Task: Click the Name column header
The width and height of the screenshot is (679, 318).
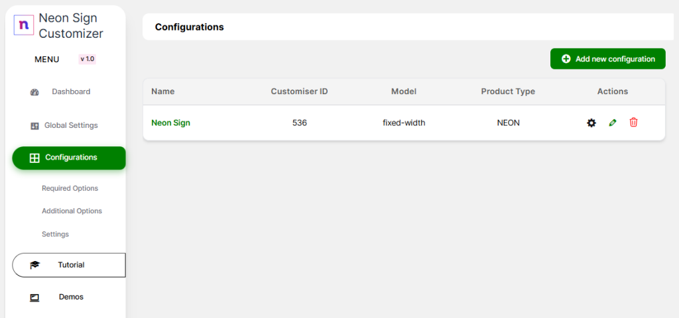Action: tap(162, 91)
